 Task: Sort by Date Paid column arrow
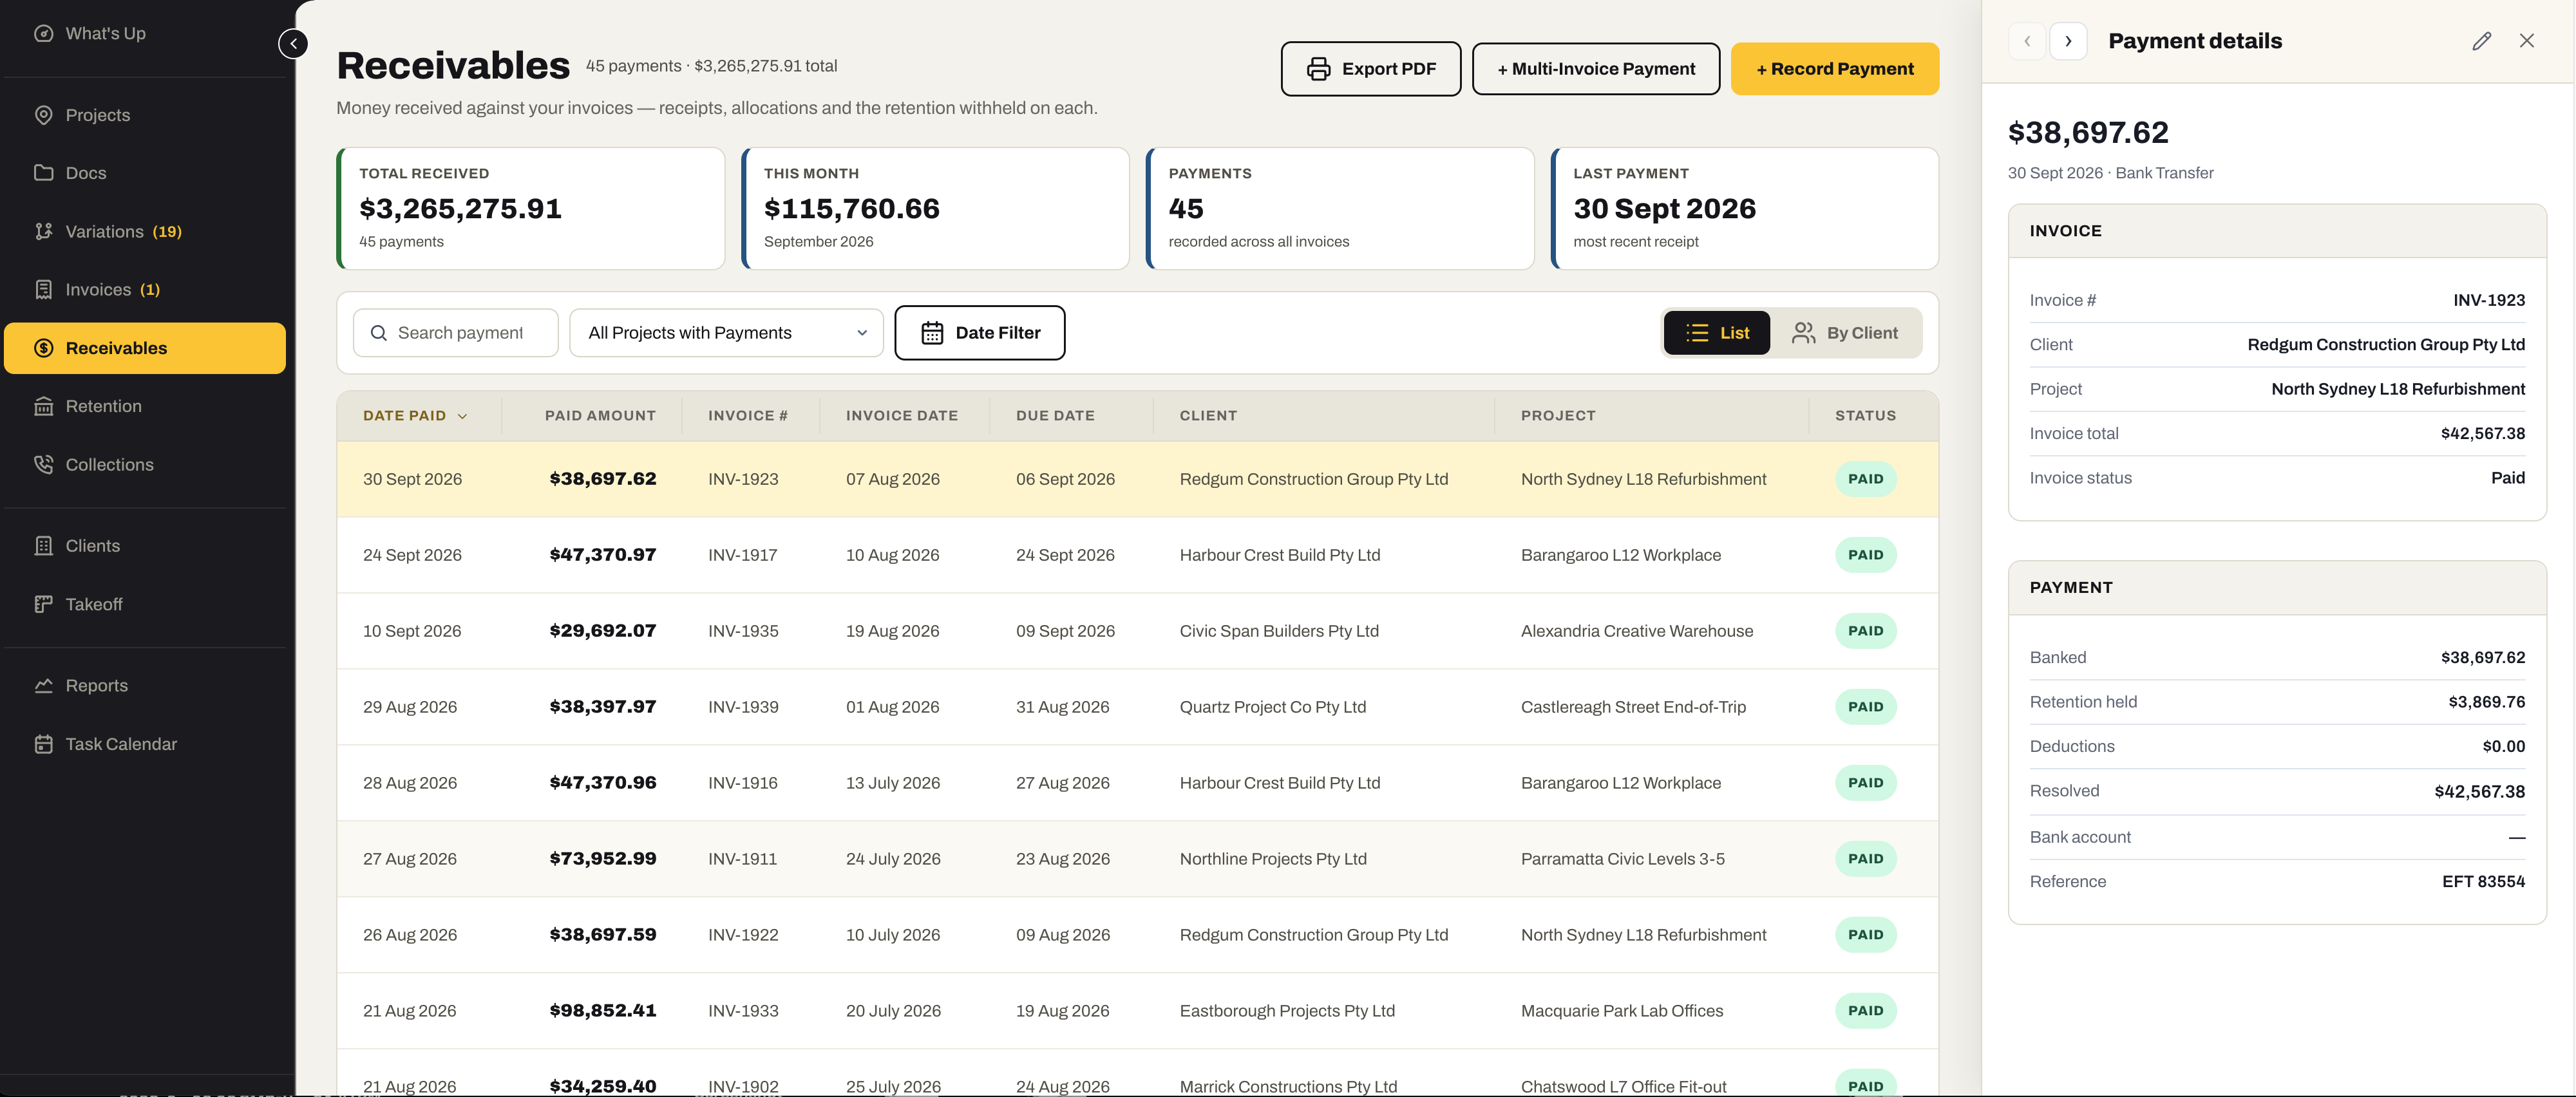pos(462,416)
